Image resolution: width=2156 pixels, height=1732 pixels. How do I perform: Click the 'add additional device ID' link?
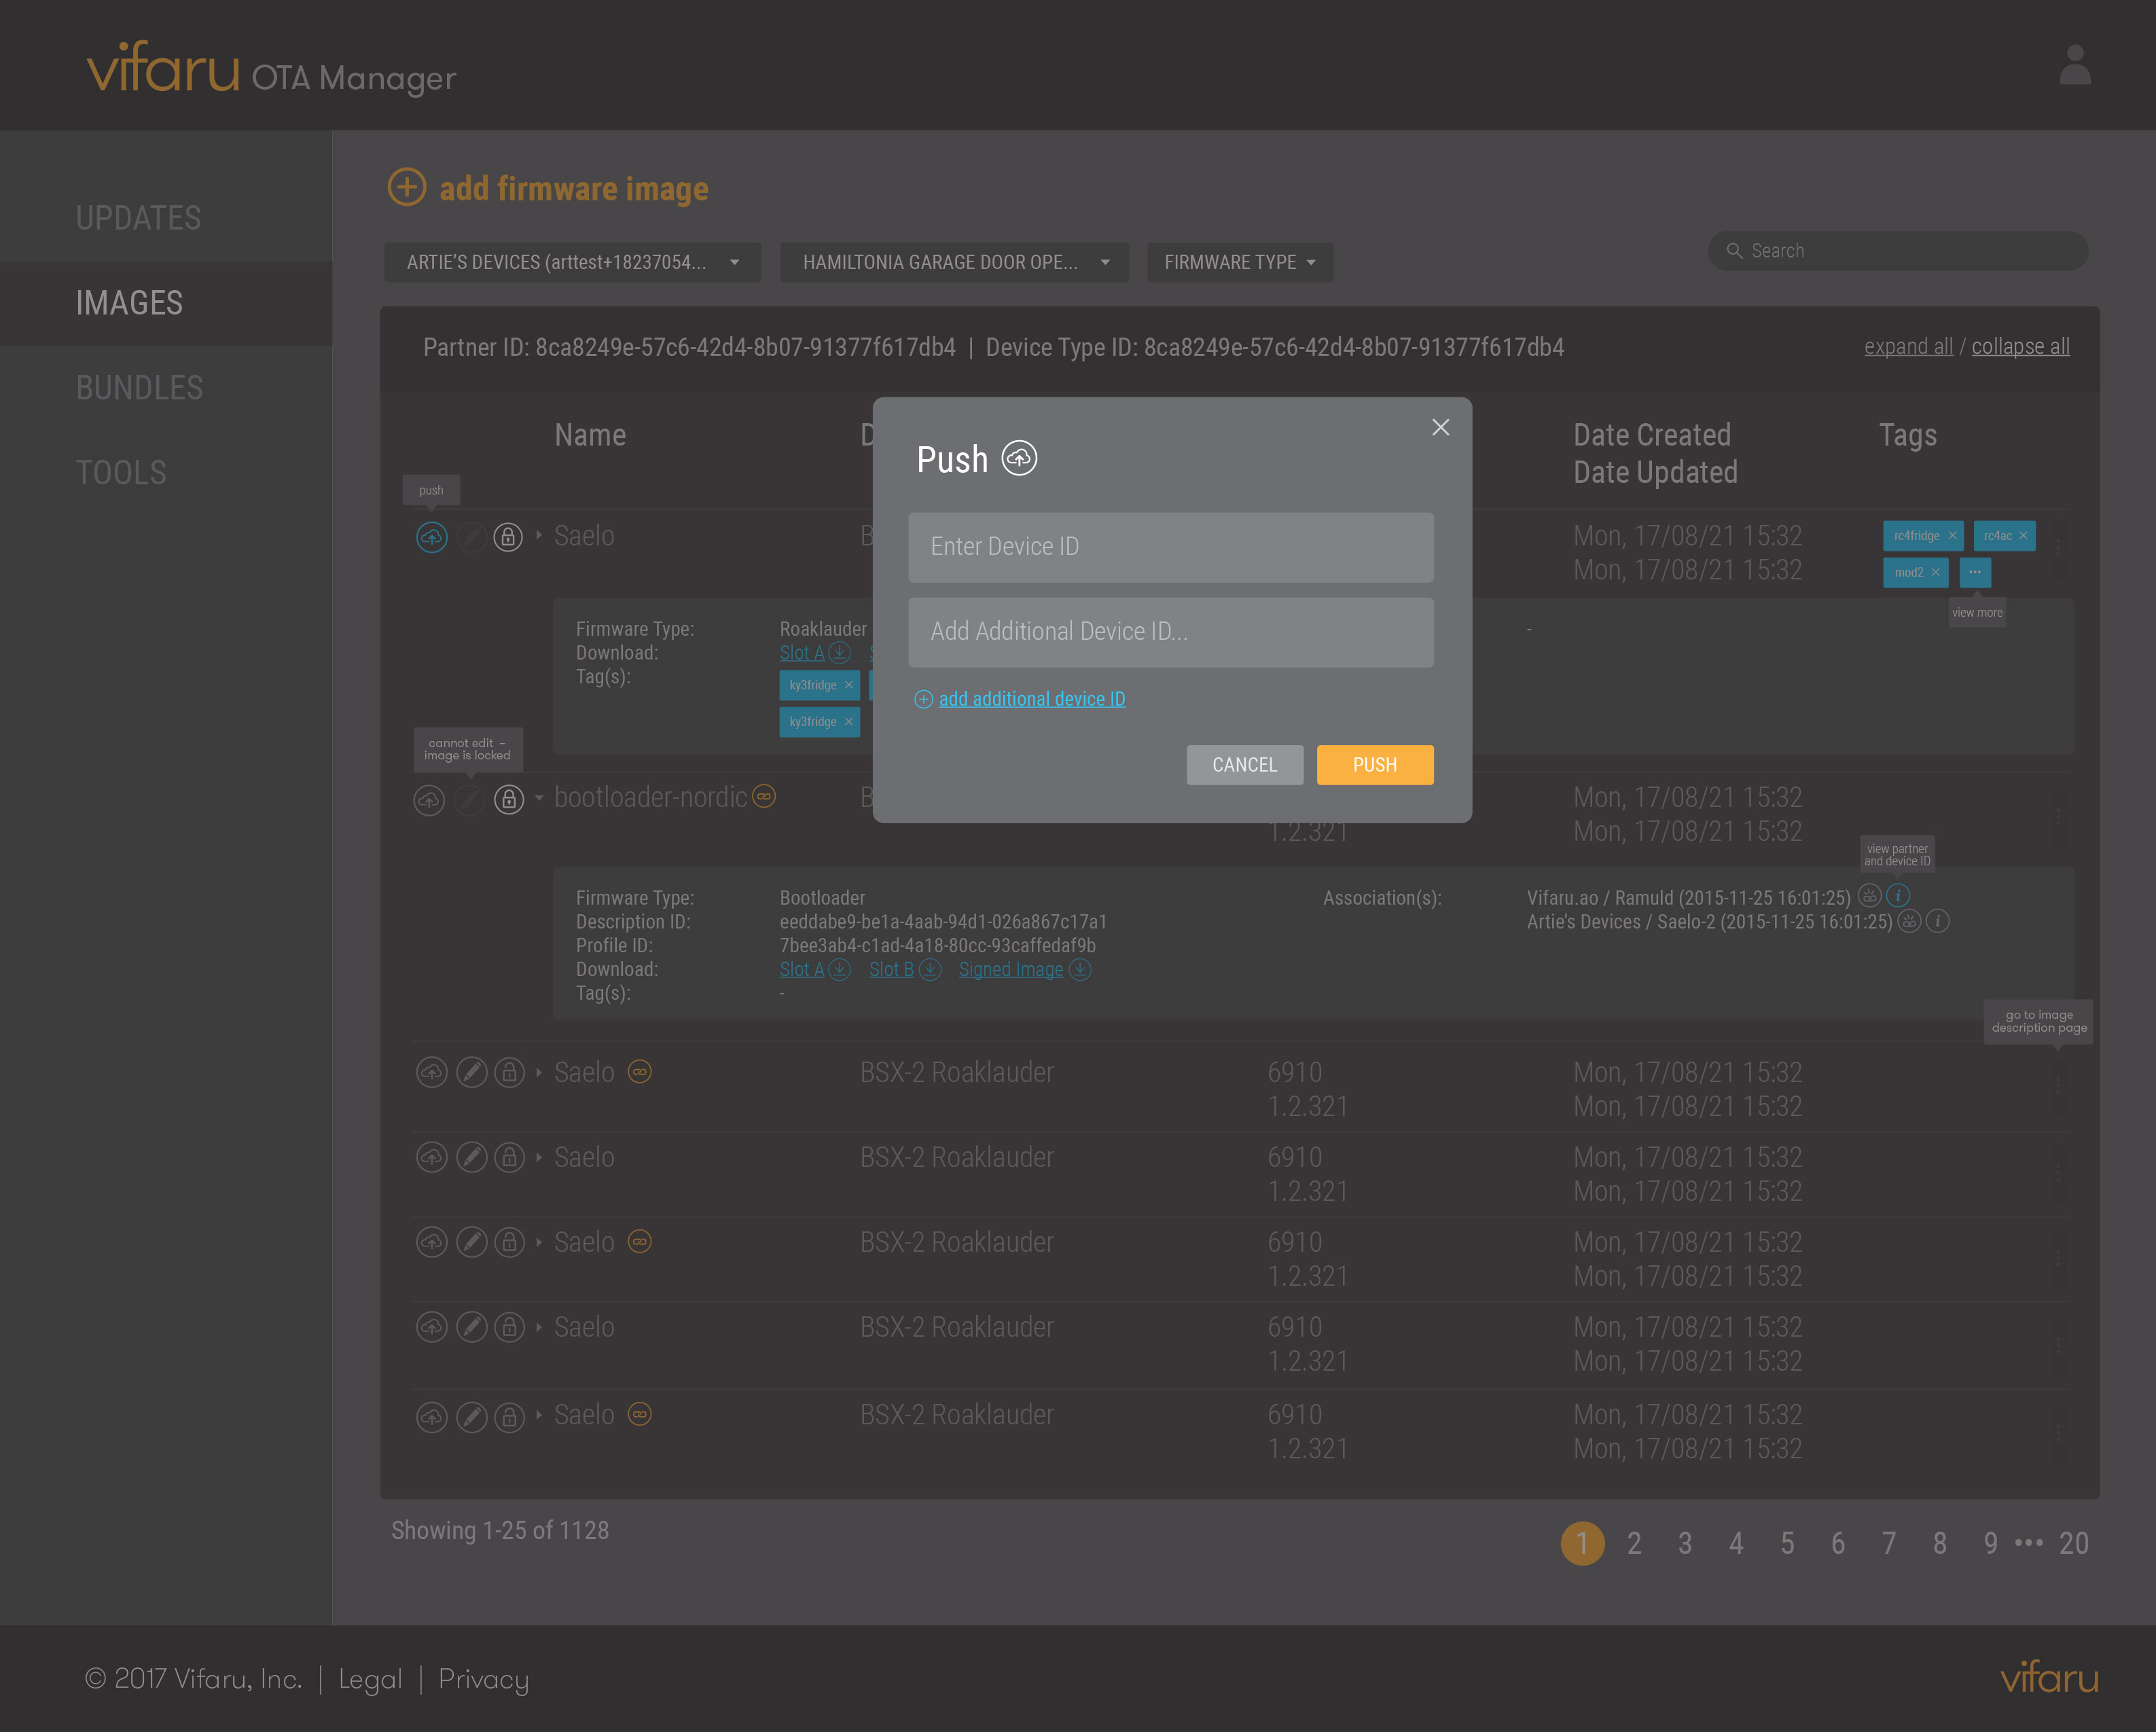1031,699
